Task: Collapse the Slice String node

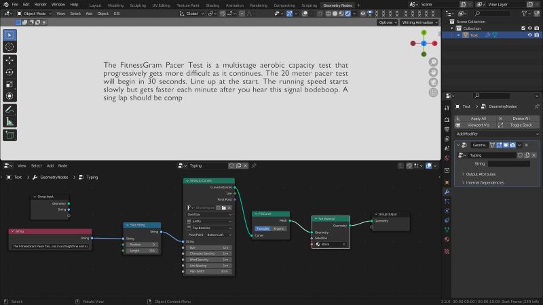Action: (127, 225)
